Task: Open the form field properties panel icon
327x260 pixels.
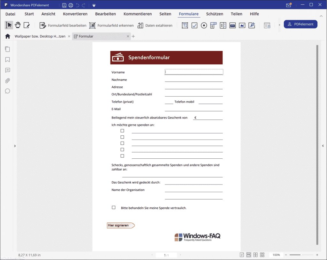Action: click(267, 25)
